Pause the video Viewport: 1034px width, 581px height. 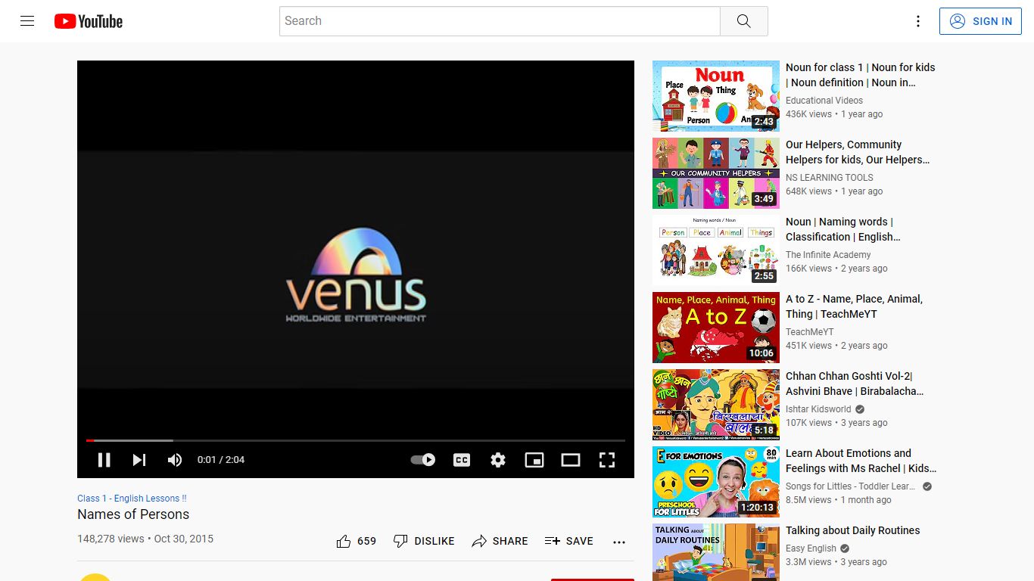pos(104,459)
